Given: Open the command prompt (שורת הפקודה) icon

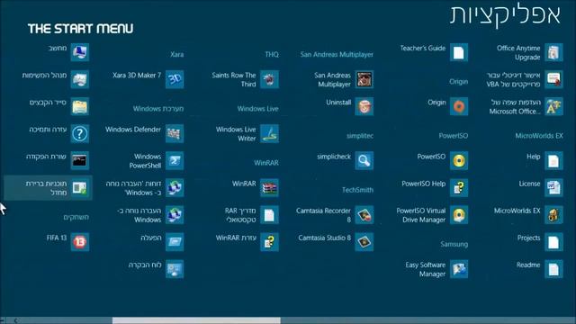Looking at the screenshot, I should click(80, 161).
